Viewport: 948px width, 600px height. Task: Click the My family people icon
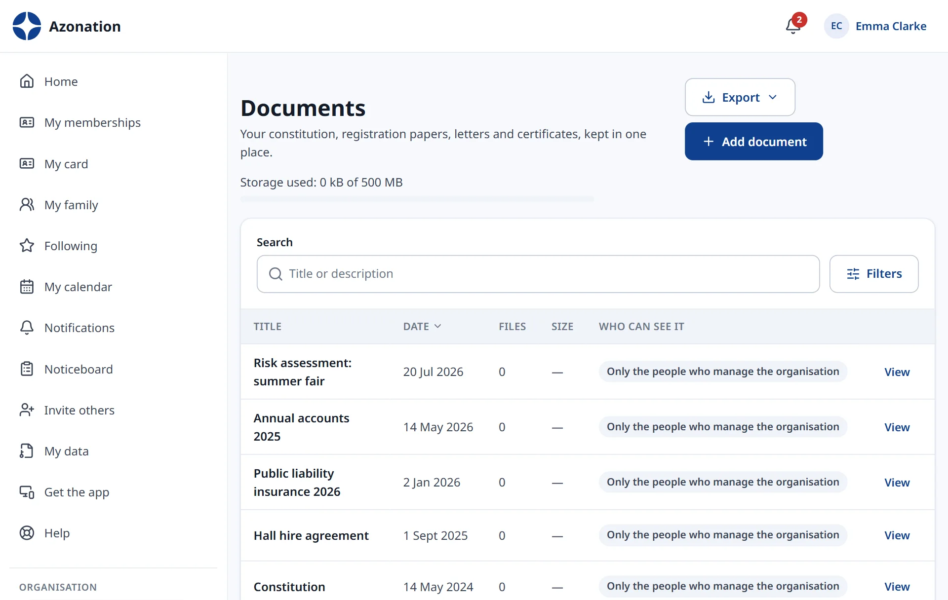[x=27, y=204]
